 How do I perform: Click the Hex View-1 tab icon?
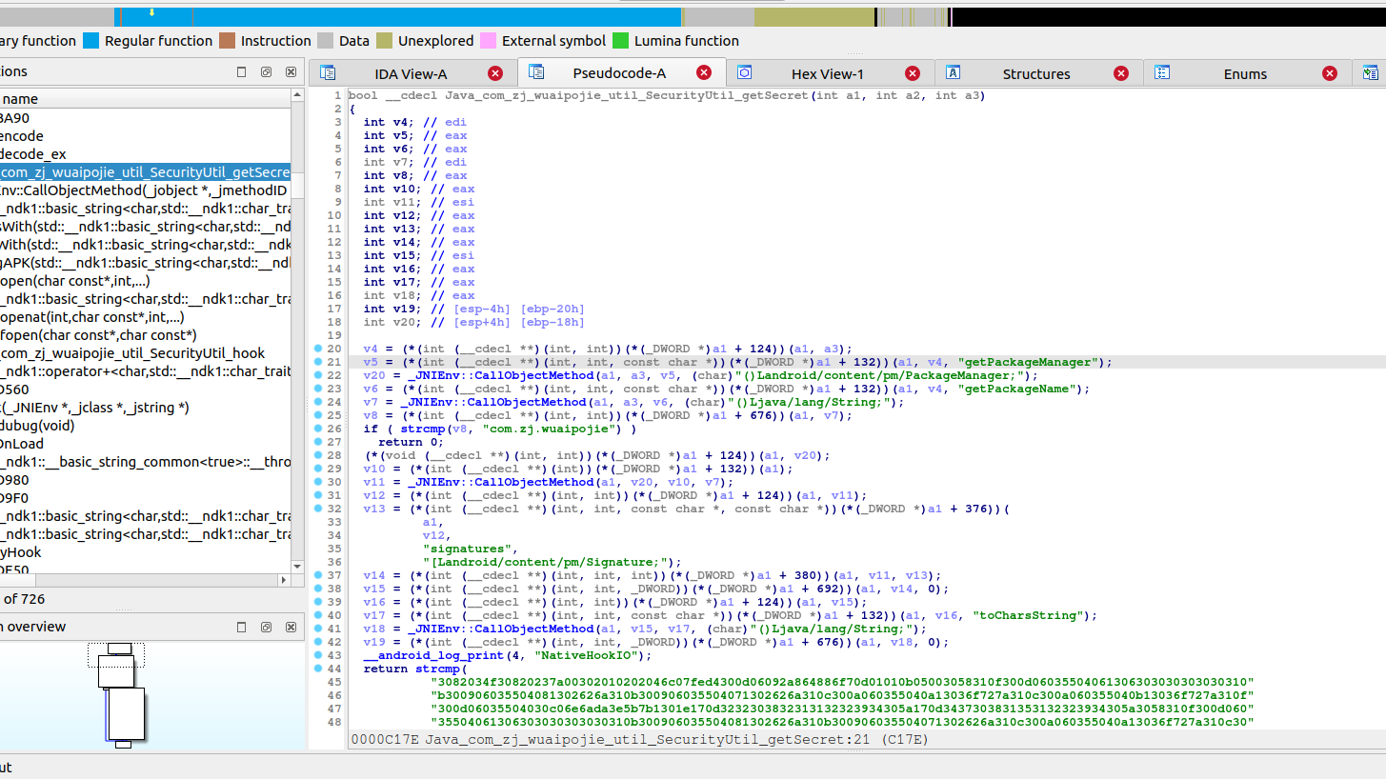click(745, 73)
